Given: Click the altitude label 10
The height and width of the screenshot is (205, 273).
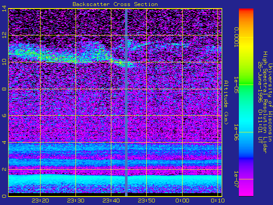Looking at the screenshot, I should (x=4, y=62).
